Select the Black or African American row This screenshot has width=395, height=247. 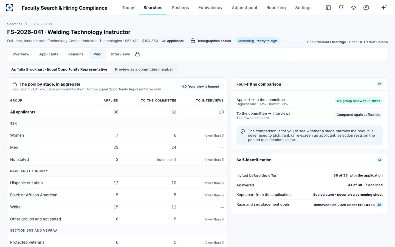coord(117,195)
